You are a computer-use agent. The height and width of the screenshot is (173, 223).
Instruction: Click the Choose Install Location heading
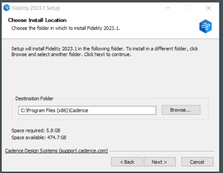coord(37,20)
